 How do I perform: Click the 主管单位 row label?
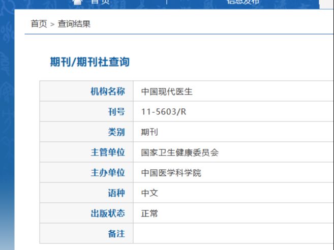click(108, 152)
